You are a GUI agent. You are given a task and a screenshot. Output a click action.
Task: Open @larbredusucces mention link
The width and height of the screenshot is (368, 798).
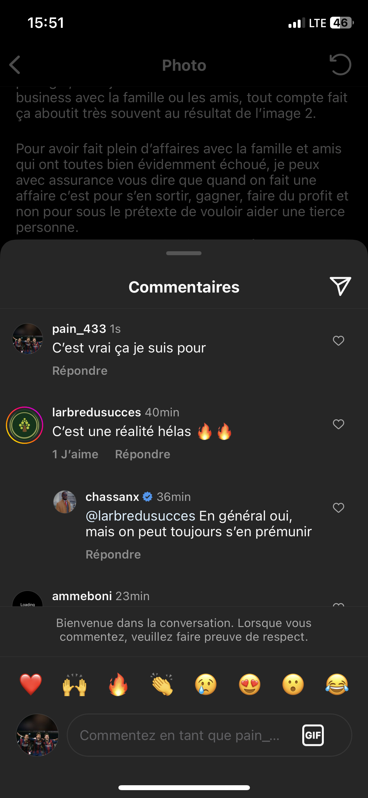(x=140, y=516)
